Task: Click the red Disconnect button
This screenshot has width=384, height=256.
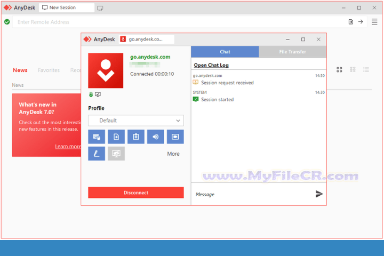Action: click(136, 193)
